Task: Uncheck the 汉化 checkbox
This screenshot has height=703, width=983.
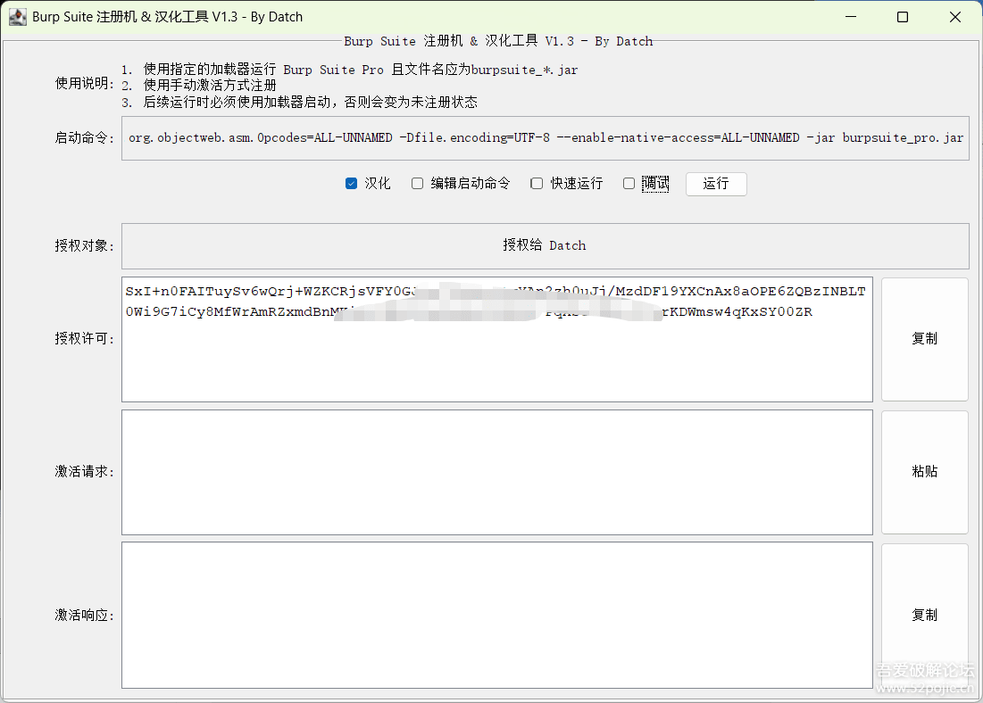Action: click(x=351, y=184)
